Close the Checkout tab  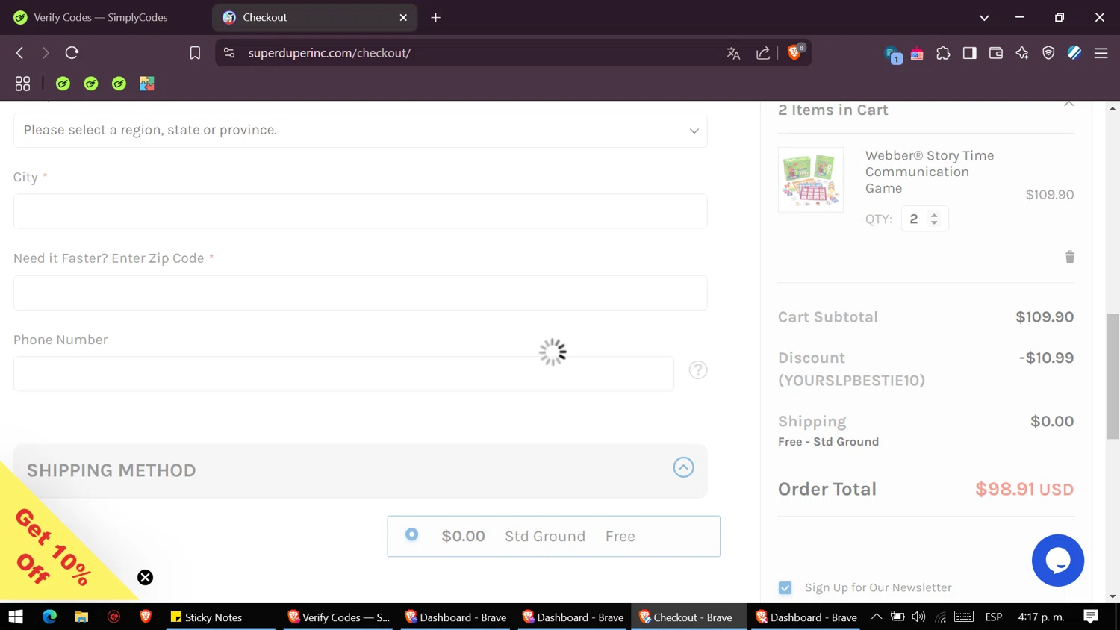pos(403,17)
